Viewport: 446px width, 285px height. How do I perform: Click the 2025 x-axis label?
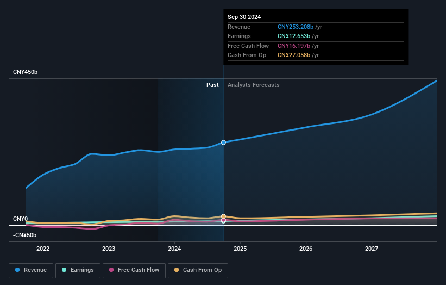coord(240,249)
